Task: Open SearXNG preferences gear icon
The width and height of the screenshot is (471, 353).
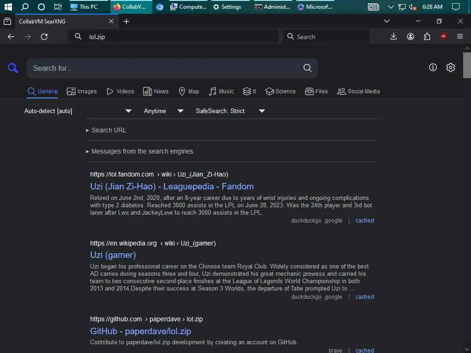Action: (450, 68)
